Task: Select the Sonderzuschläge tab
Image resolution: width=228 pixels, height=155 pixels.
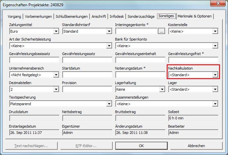Action: click(141, 16)
